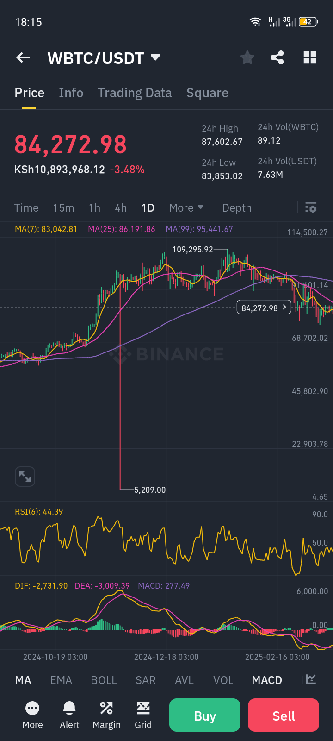The image size is (333, 741).
Task: Toggle the BOLL indicator overlay
Action: tap(104, 679)
